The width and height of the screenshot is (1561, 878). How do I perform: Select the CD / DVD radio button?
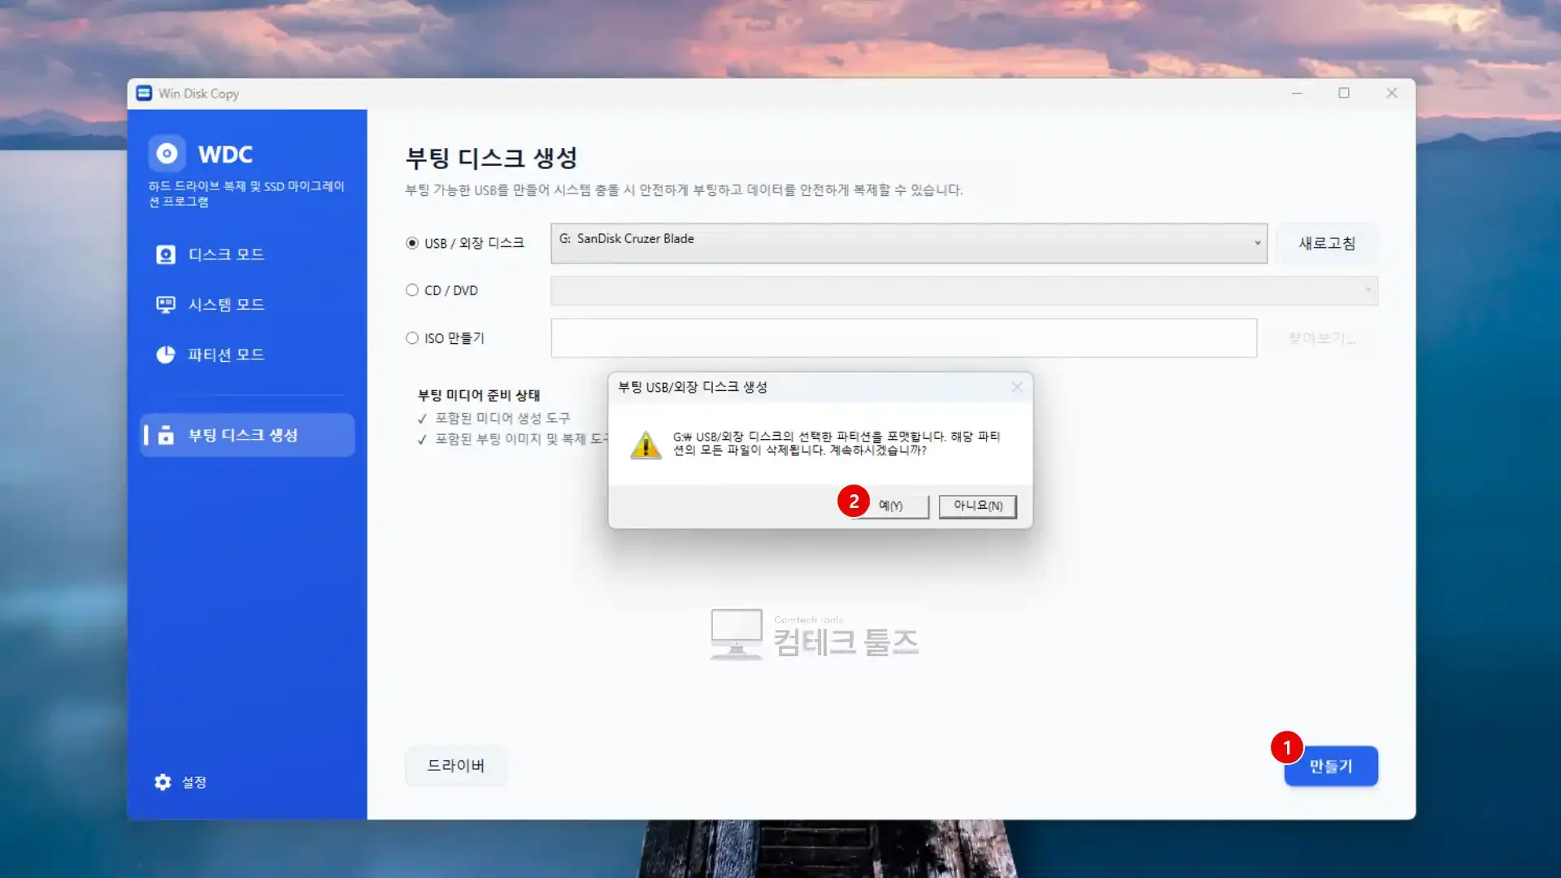pyautogui.click(x=412, y=290)
